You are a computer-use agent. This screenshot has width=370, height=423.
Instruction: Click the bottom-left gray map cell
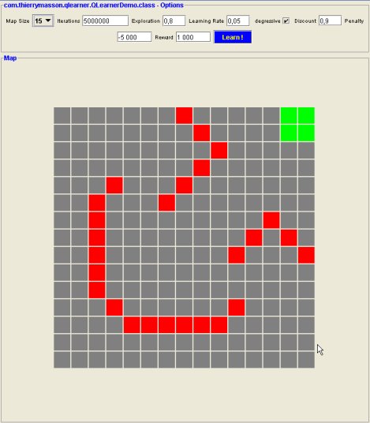pos(62,360)
